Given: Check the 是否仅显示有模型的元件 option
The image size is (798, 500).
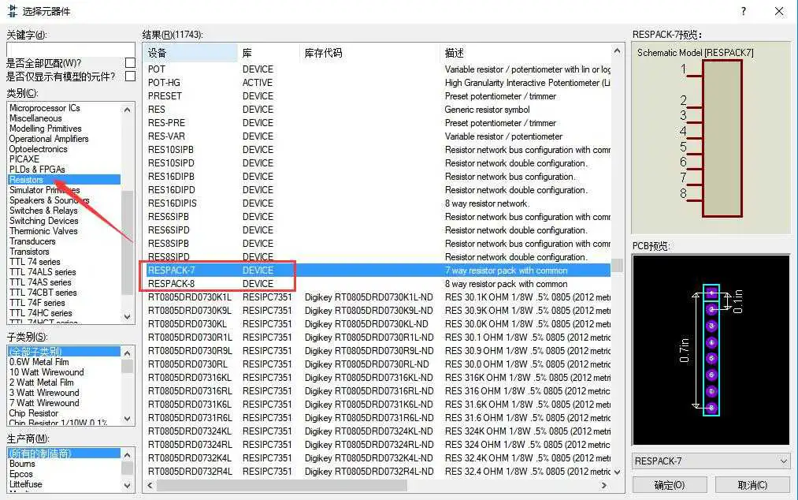Looking at the screenshot, I should [x=130, y=76].
